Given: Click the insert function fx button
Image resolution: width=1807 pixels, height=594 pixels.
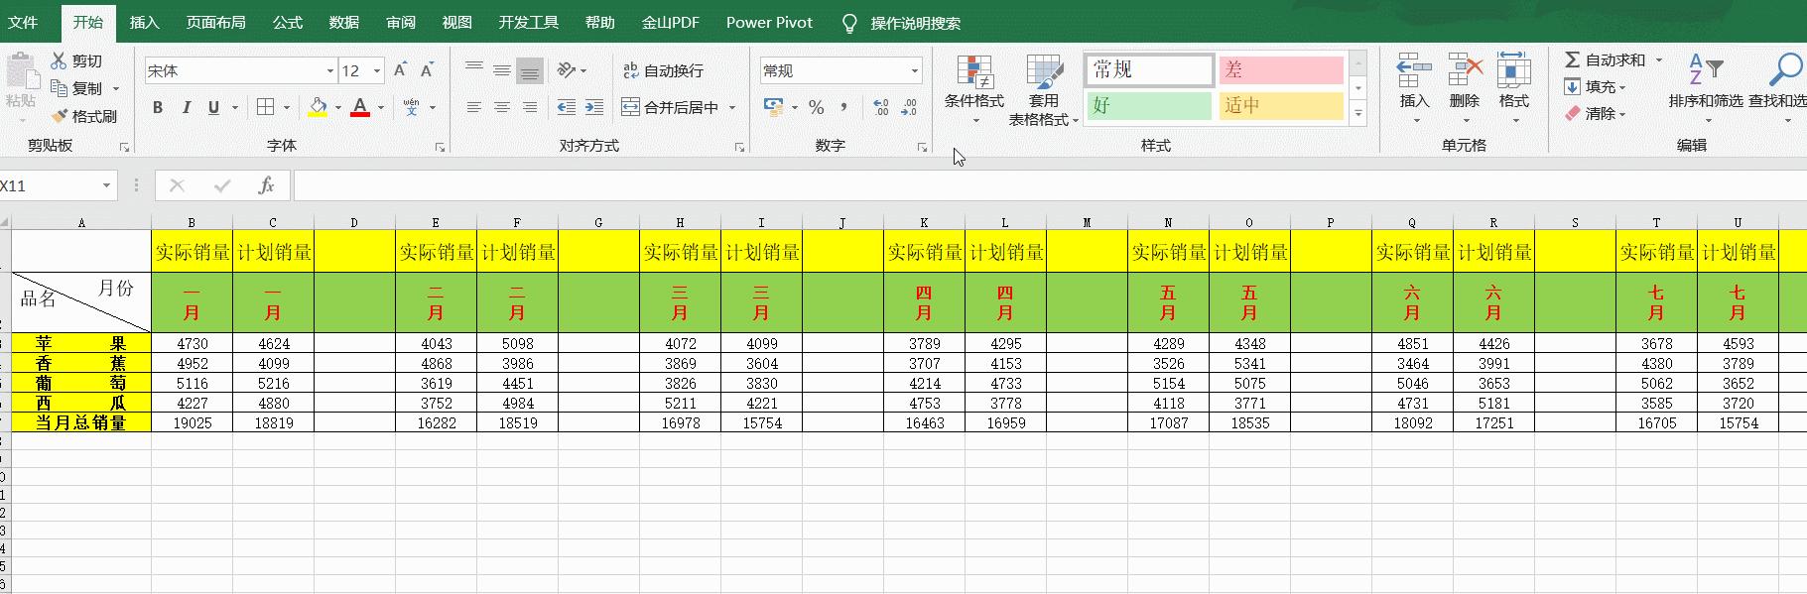Looking at the screenshot, I should coord(266,185).
